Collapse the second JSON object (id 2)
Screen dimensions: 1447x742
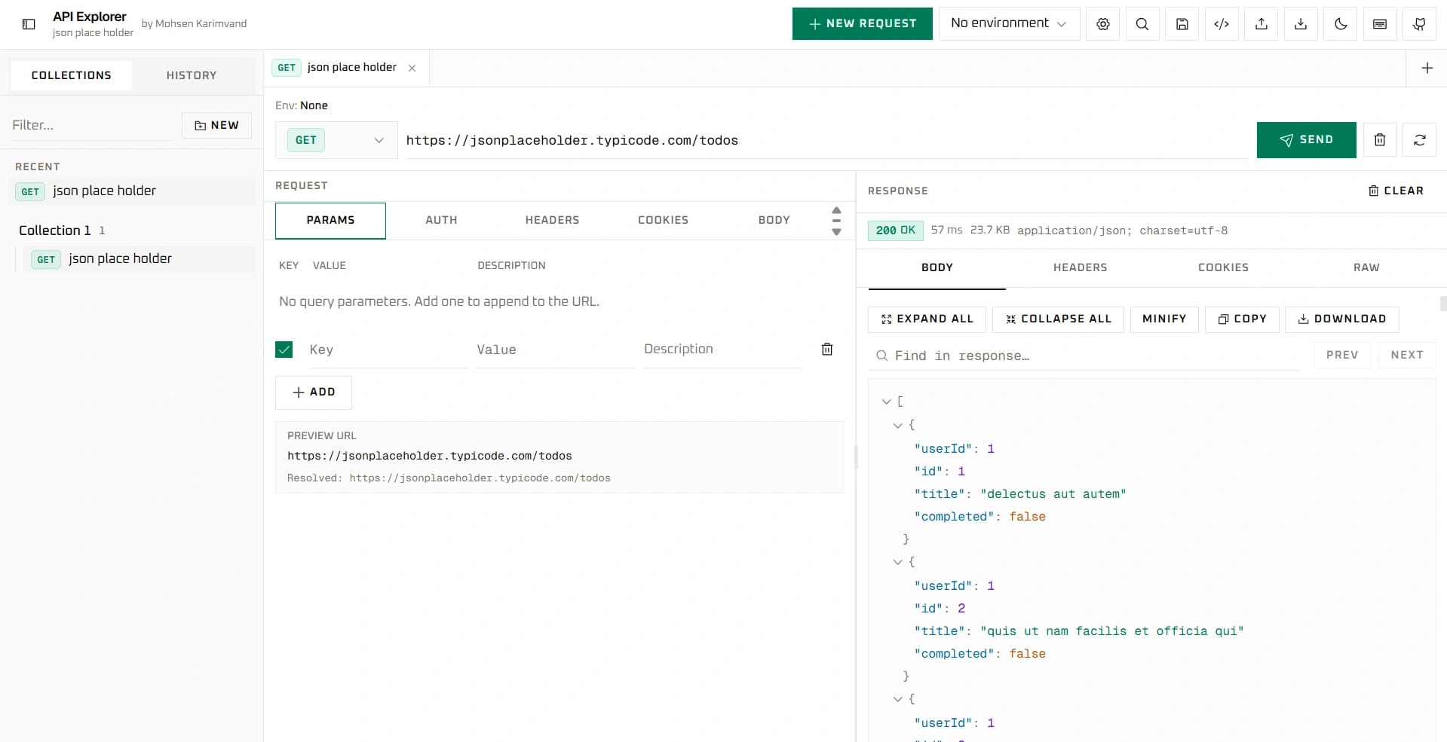[x=898, y=563]
